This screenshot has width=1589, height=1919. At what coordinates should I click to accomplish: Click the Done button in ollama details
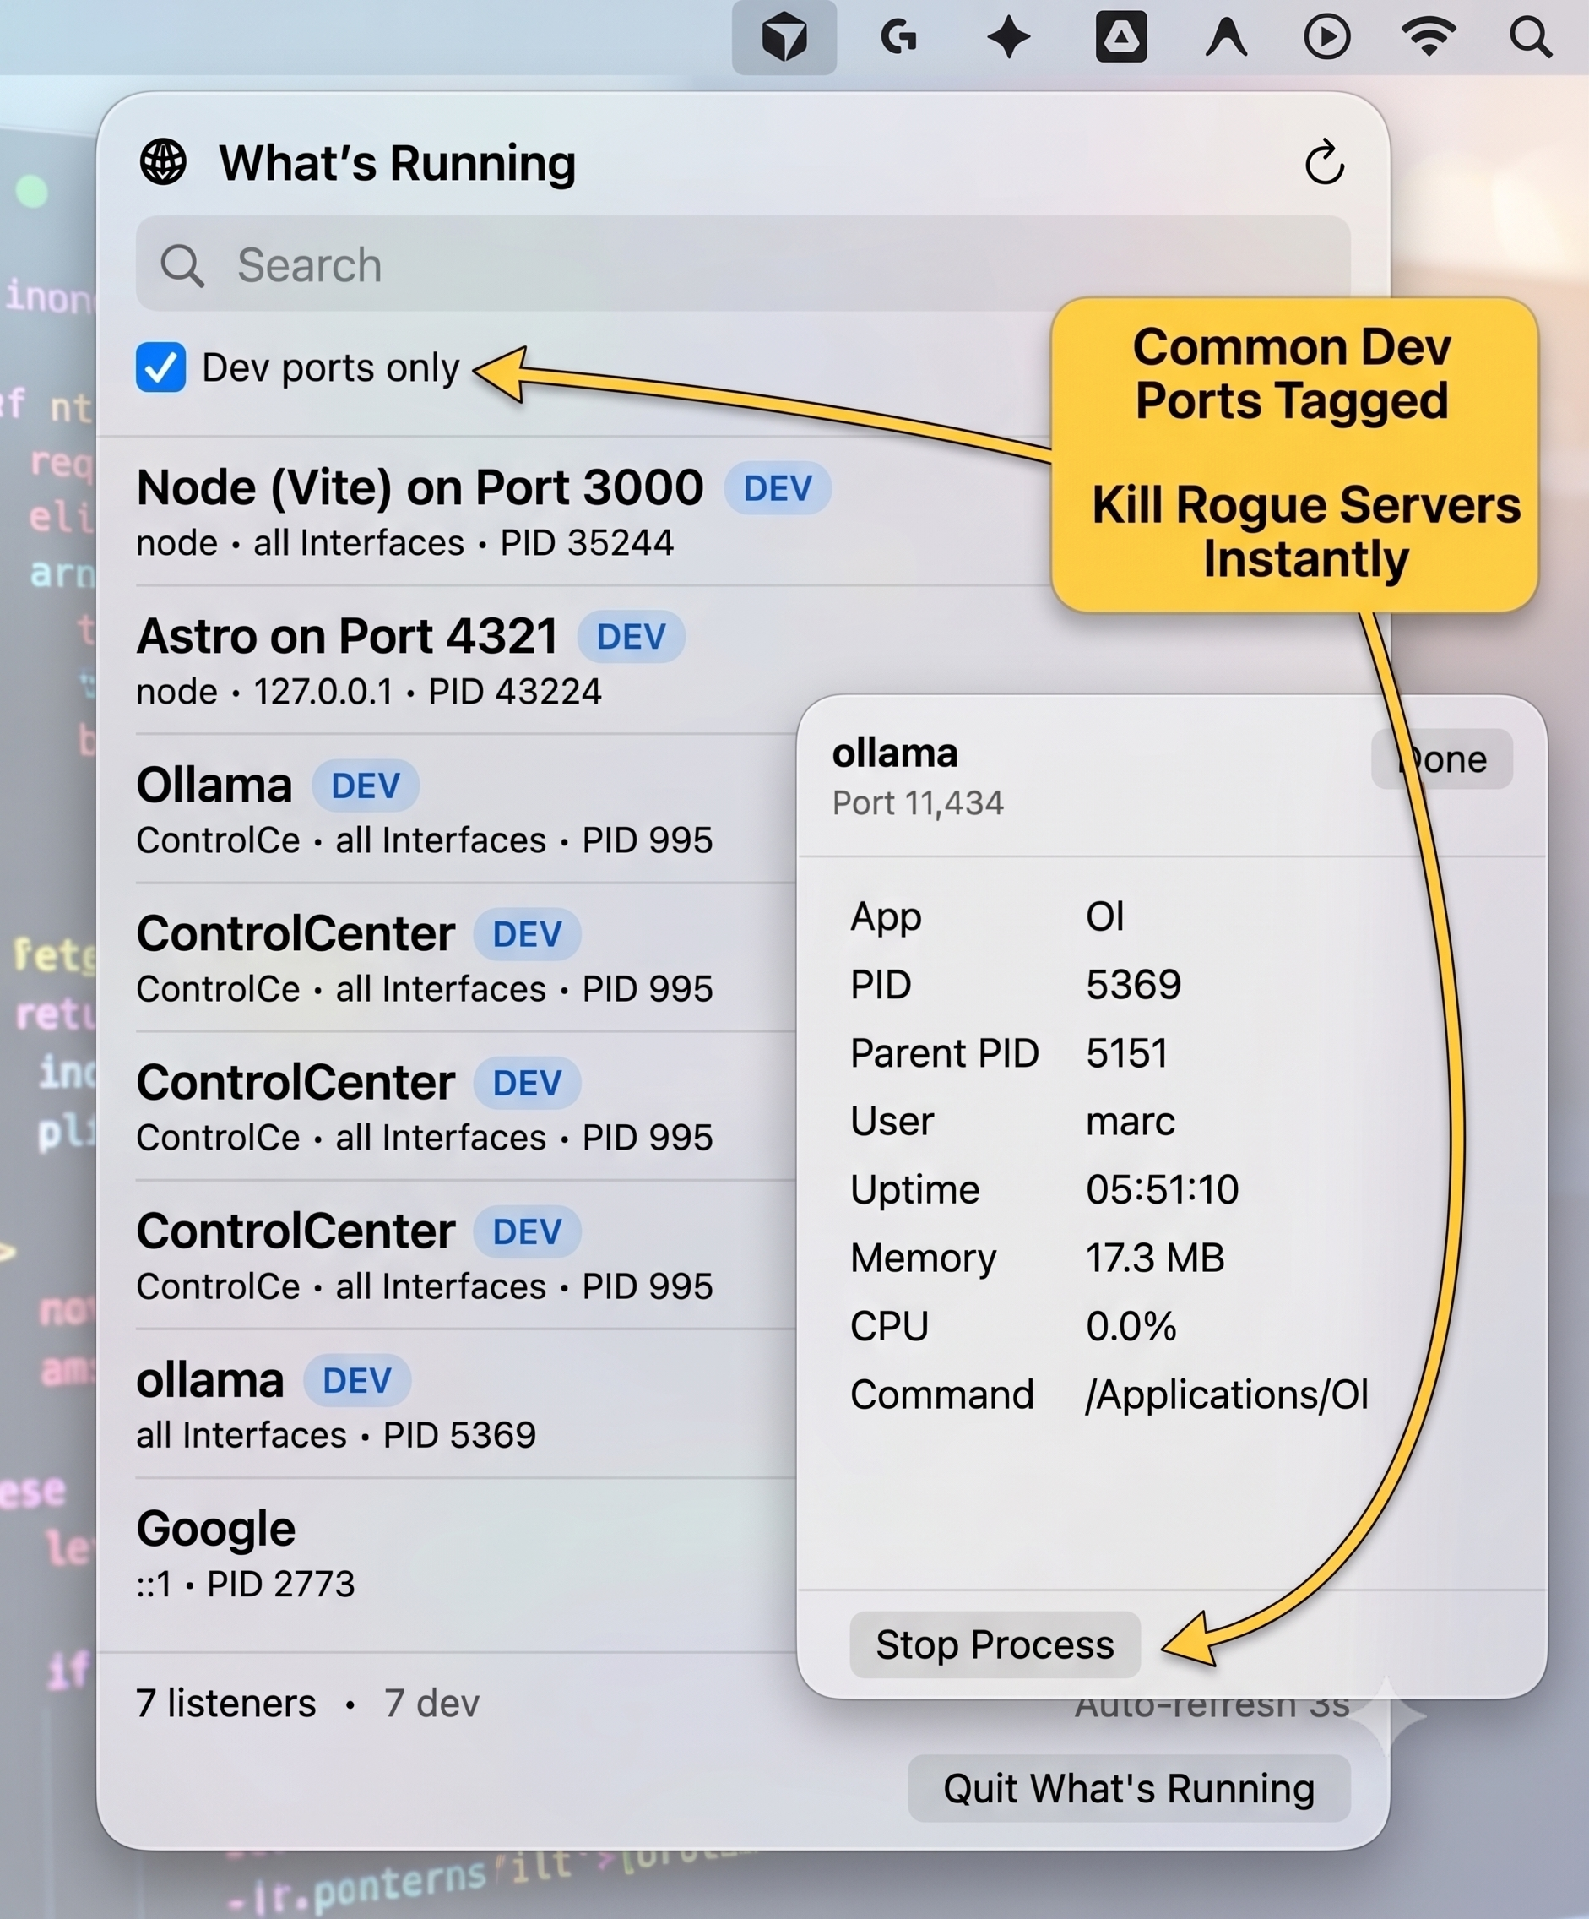(1442, 759)
